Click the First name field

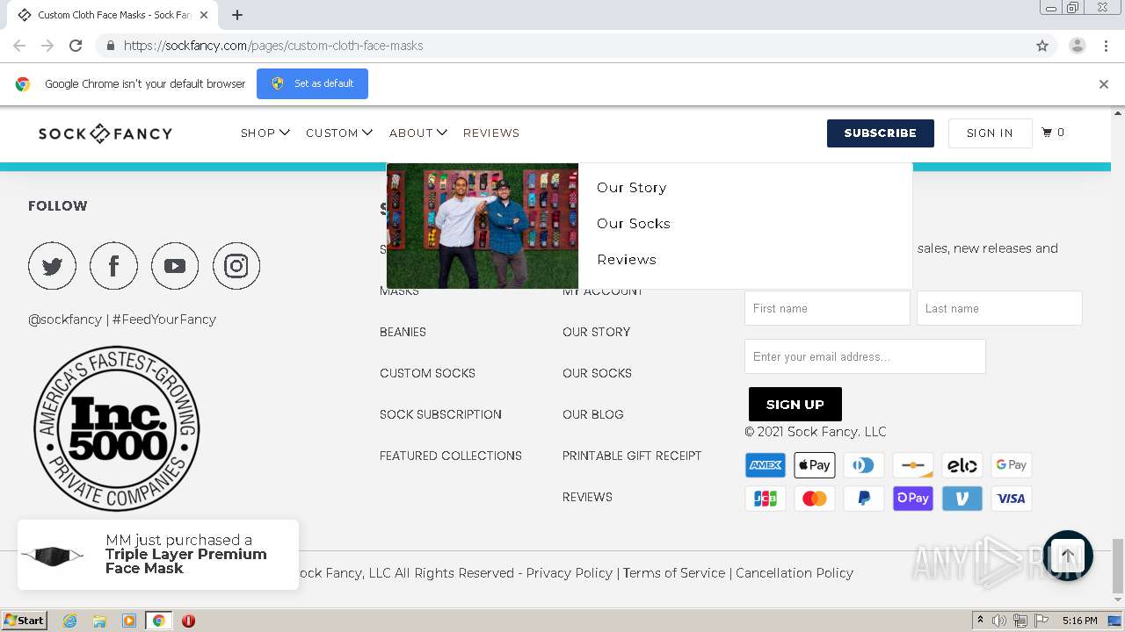point(827,308)
